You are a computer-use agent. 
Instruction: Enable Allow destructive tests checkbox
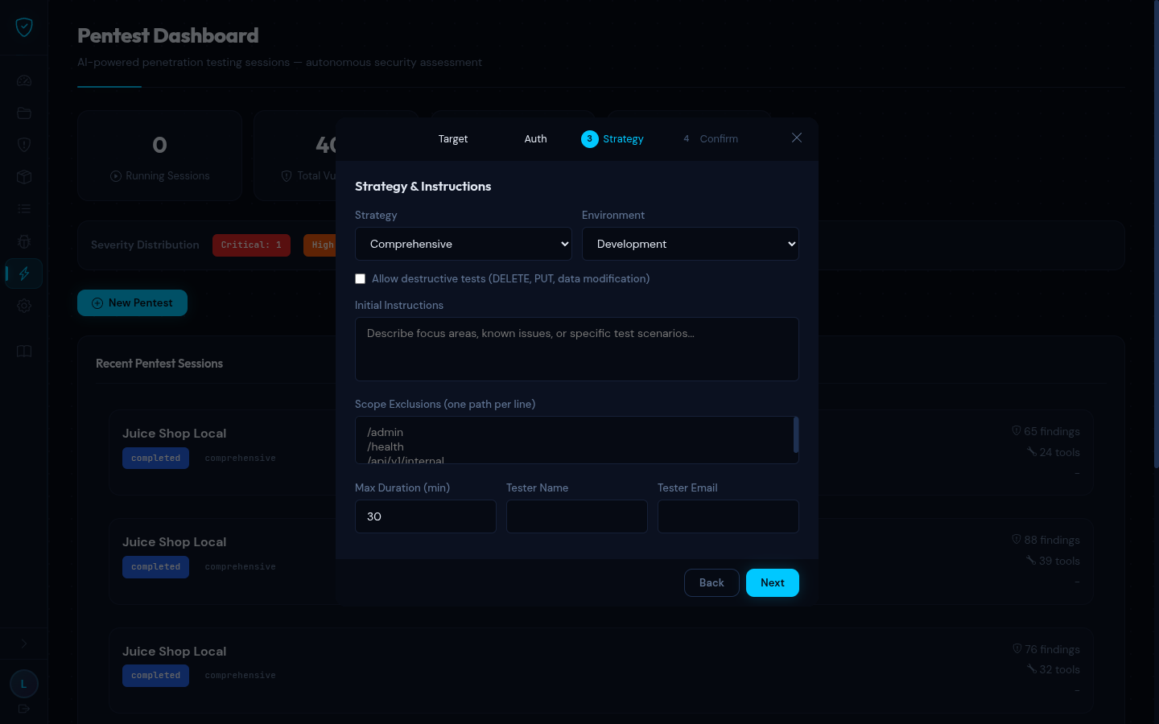[x=361, y=279]
